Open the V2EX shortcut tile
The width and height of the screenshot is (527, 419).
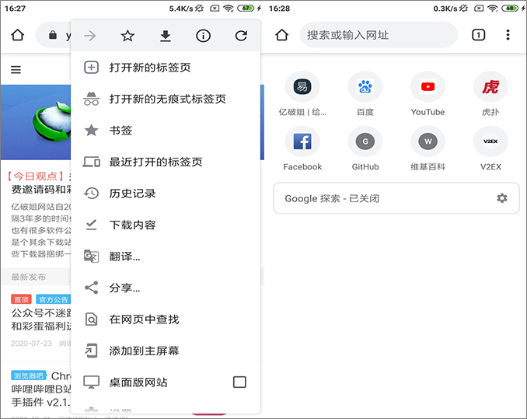click(490, 148)
